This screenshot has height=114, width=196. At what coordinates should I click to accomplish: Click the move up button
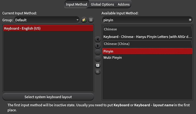click(98, 52)
